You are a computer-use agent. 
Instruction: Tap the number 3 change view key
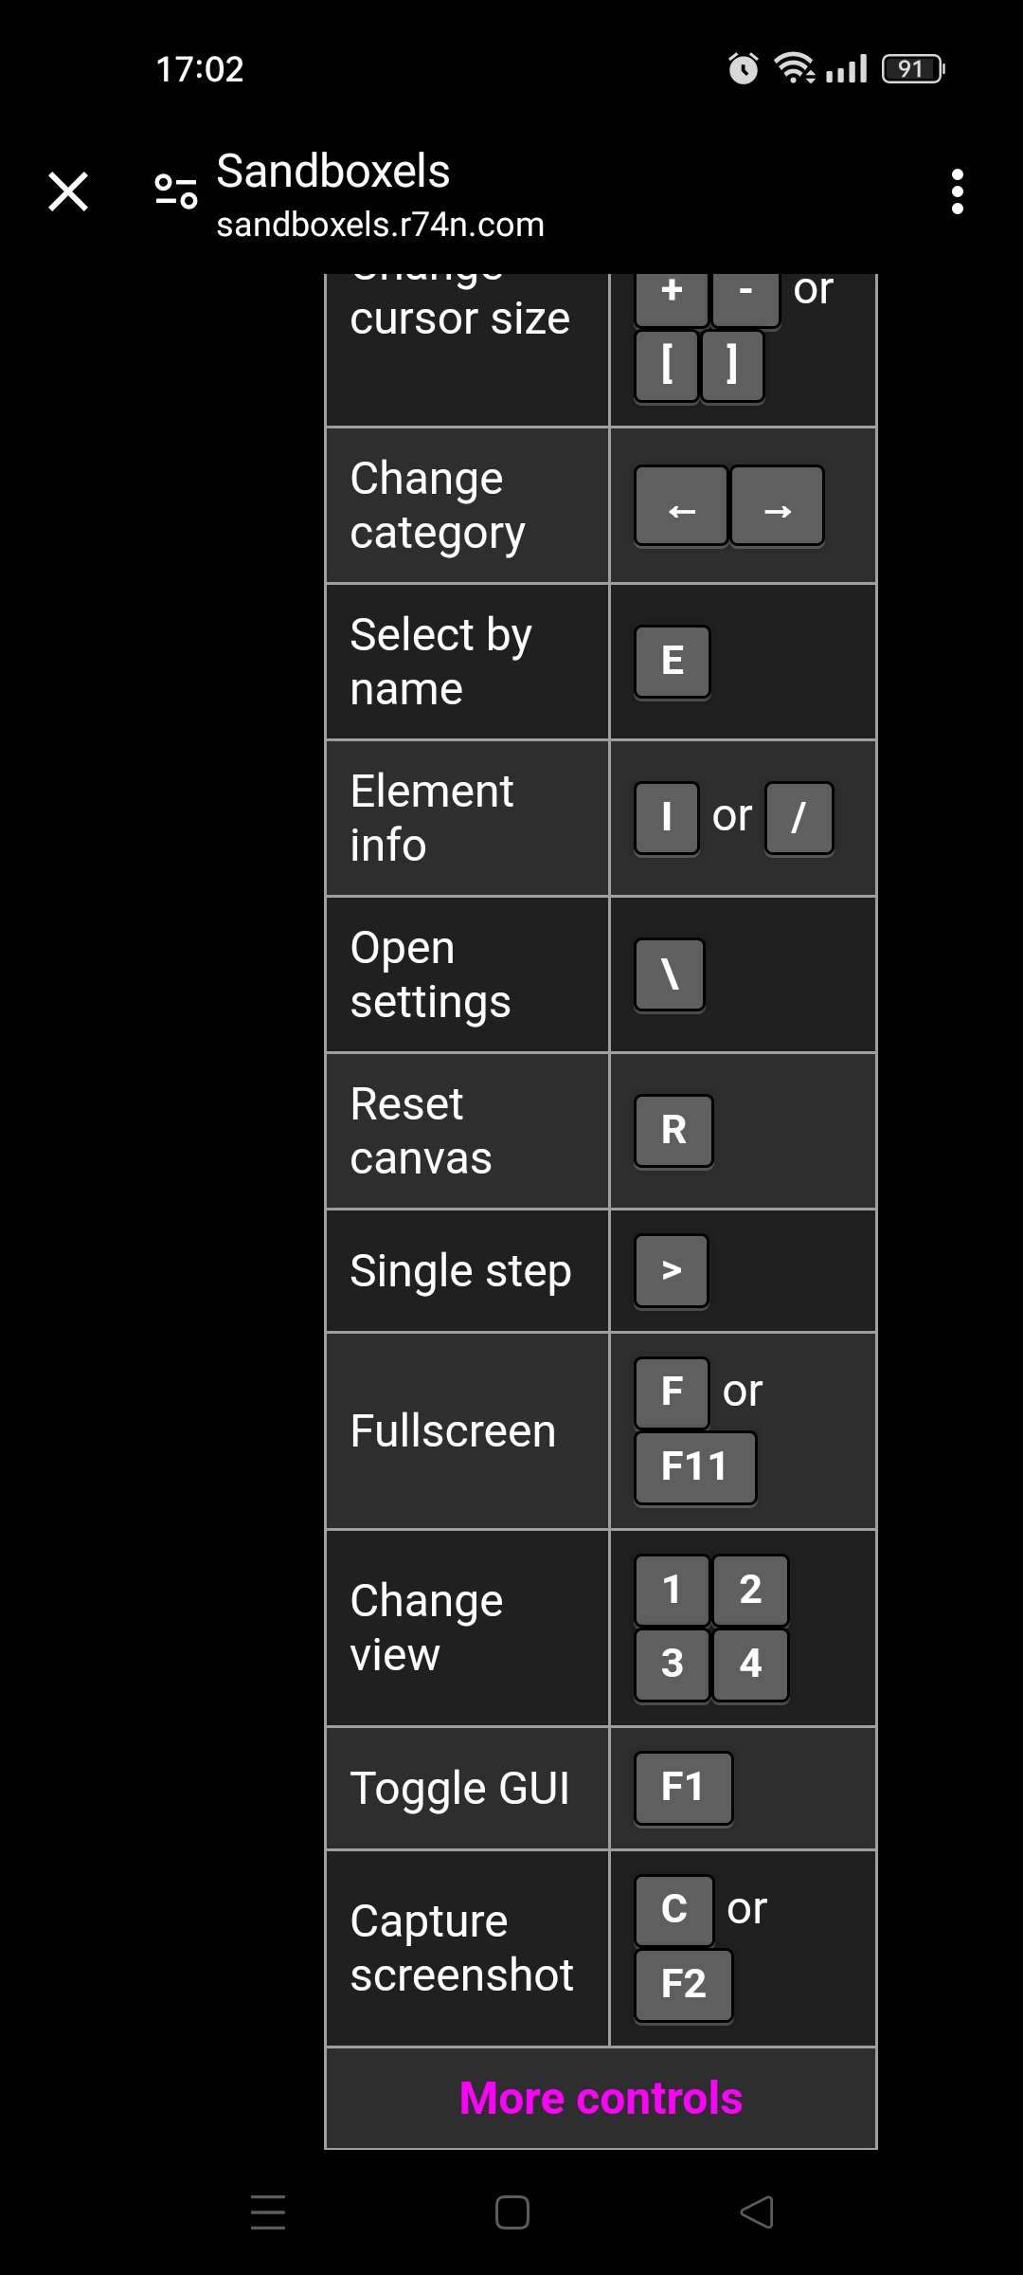pyautogui.click(x=672, y=1664)
